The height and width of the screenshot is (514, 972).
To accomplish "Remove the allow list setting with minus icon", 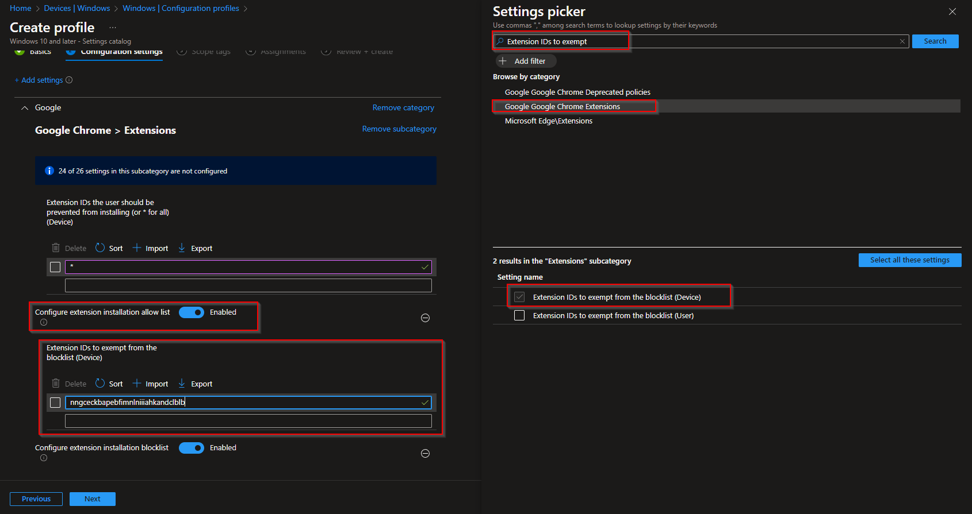I will point(426,318).
